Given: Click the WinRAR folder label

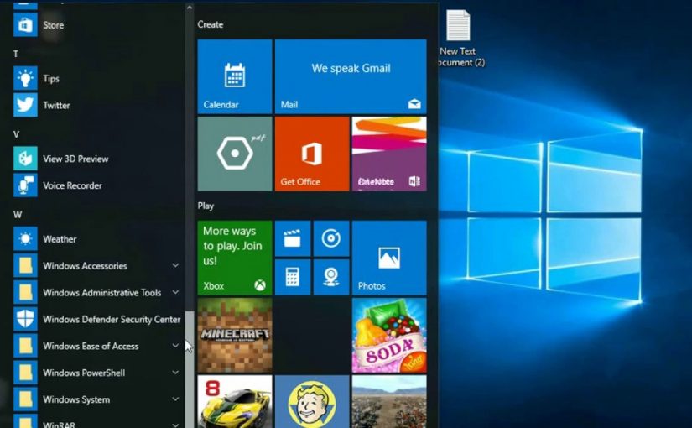Looking at the screenshot, I should (60, 425).
